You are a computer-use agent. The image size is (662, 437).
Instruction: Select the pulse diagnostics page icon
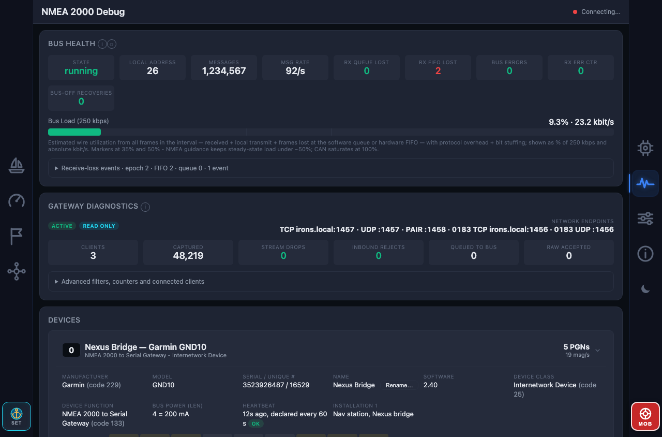pos(645,183)
